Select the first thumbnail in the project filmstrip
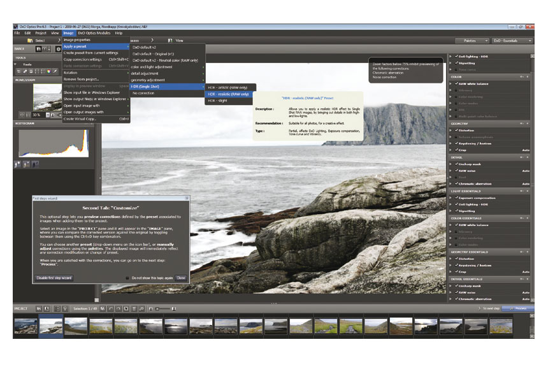This screenshot has width=548, height=365. (x=25, y=327)
